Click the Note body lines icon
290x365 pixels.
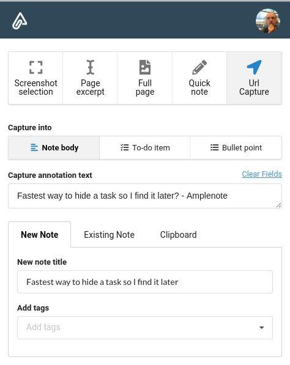[x=34, y=147]
